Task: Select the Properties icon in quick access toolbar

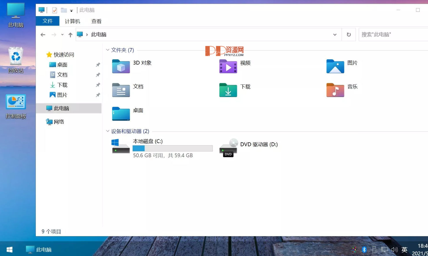Action: tap(54, 10)
